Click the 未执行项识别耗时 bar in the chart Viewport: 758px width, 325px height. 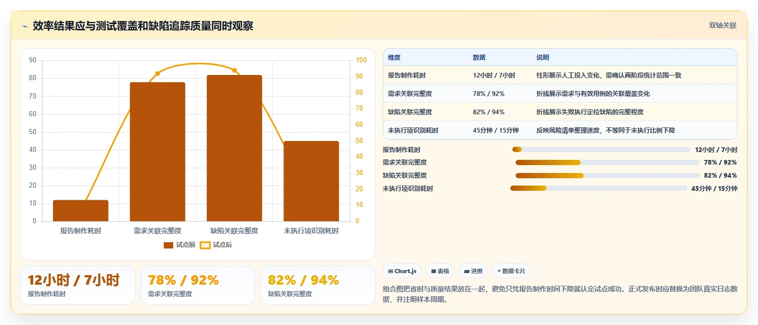tap(311, 181)
